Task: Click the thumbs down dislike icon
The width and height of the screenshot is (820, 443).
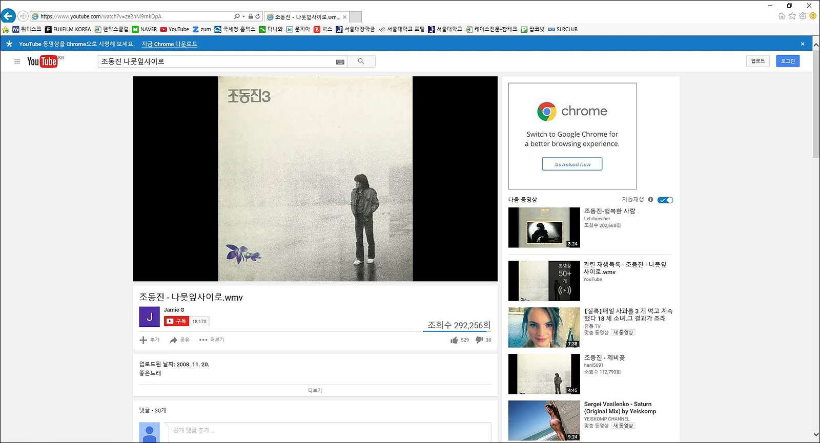Action: pyautogui.click(x=479, y=340)
